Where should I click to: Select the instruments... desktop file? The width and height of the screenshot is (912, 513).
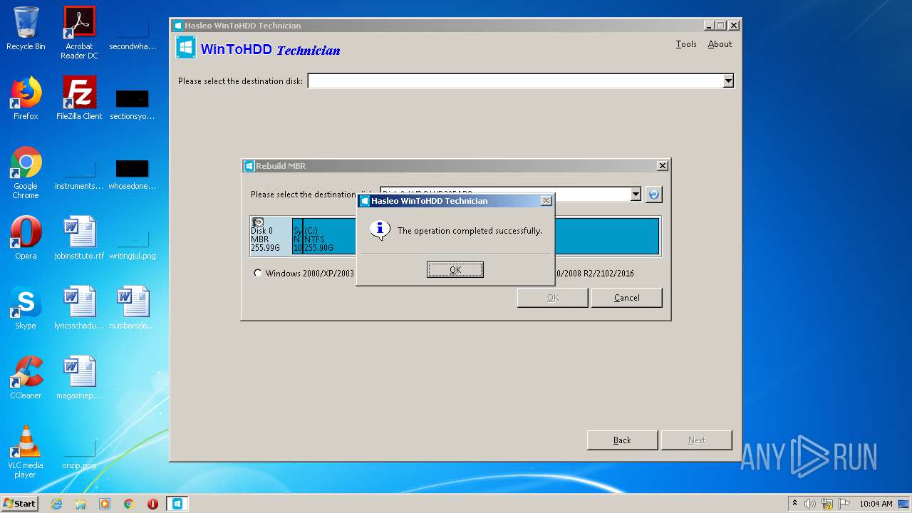tap(79, 172)
